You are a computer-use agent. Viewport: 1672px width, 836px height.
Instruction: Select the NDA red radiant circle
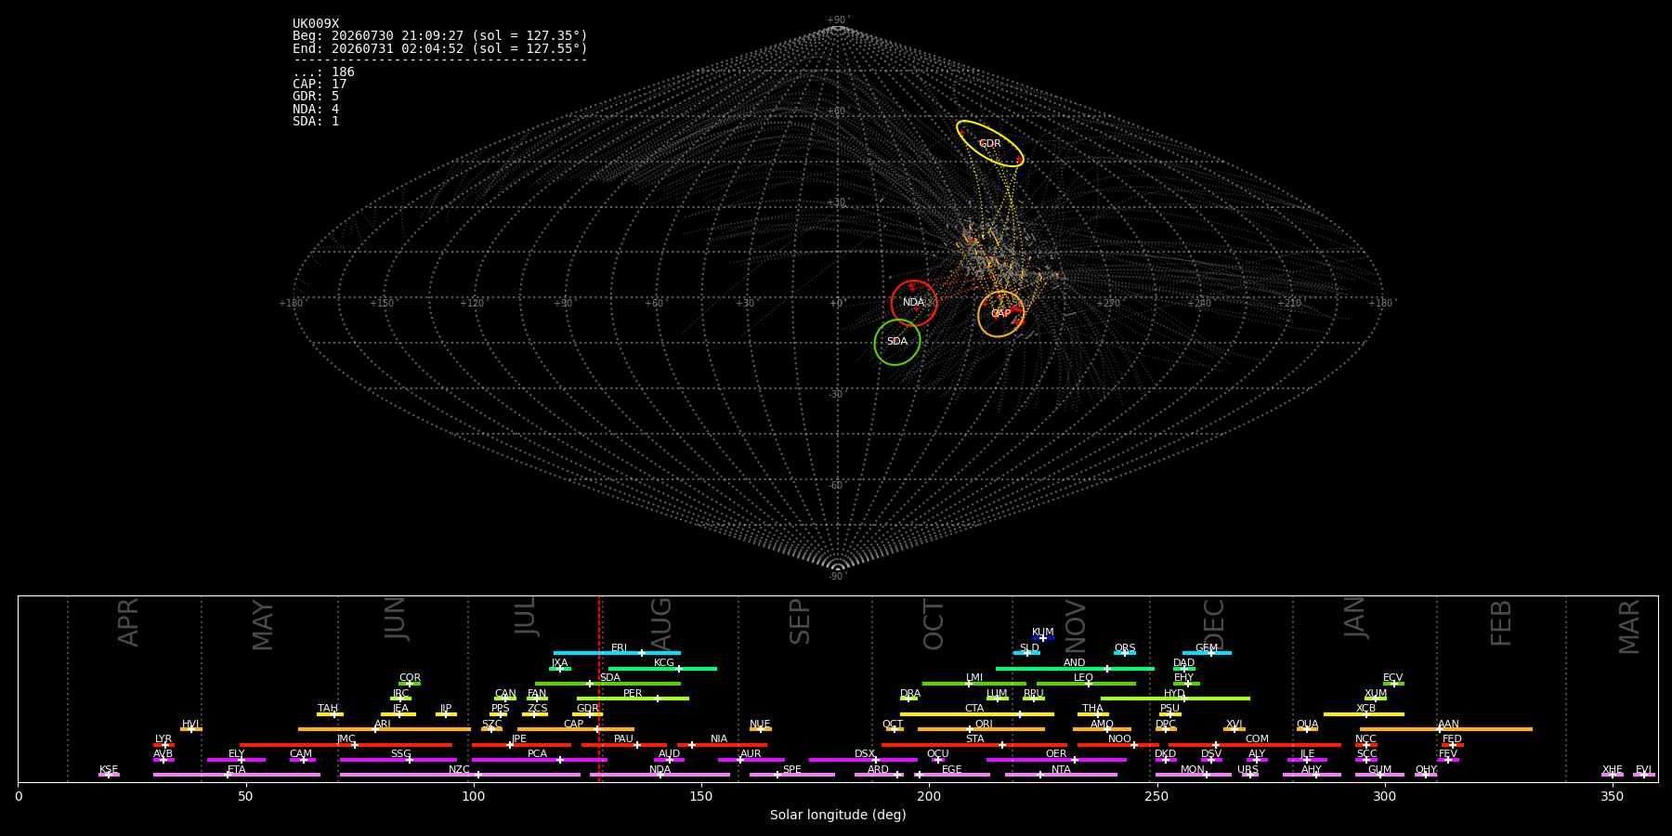click(914, 303)
